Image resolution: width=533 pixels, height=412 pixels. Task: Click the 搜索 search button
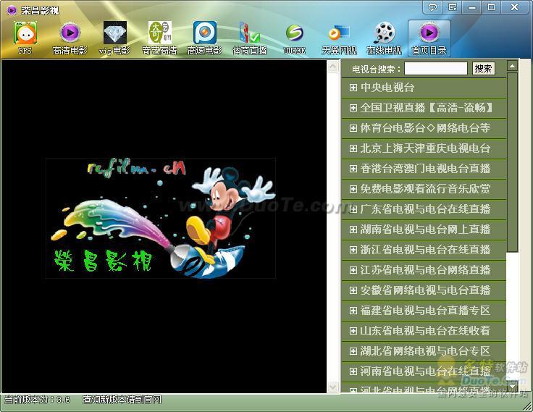click(x=483, y=69)
